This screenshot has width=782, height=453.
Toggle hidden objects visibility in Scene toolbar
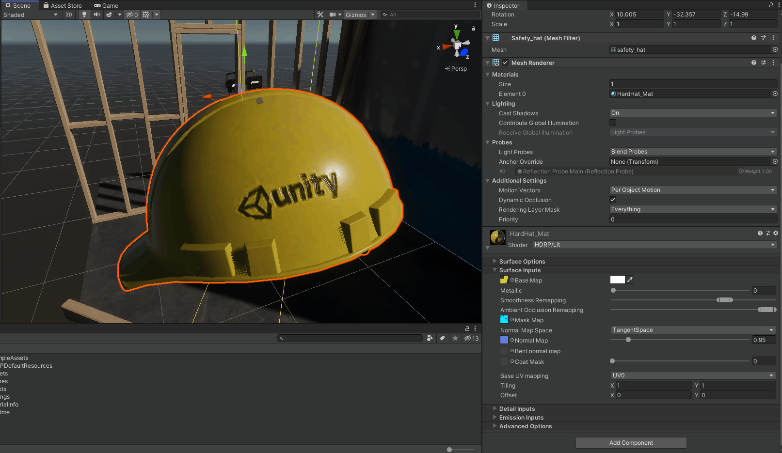pyautogui.click(x=132, y=15)
